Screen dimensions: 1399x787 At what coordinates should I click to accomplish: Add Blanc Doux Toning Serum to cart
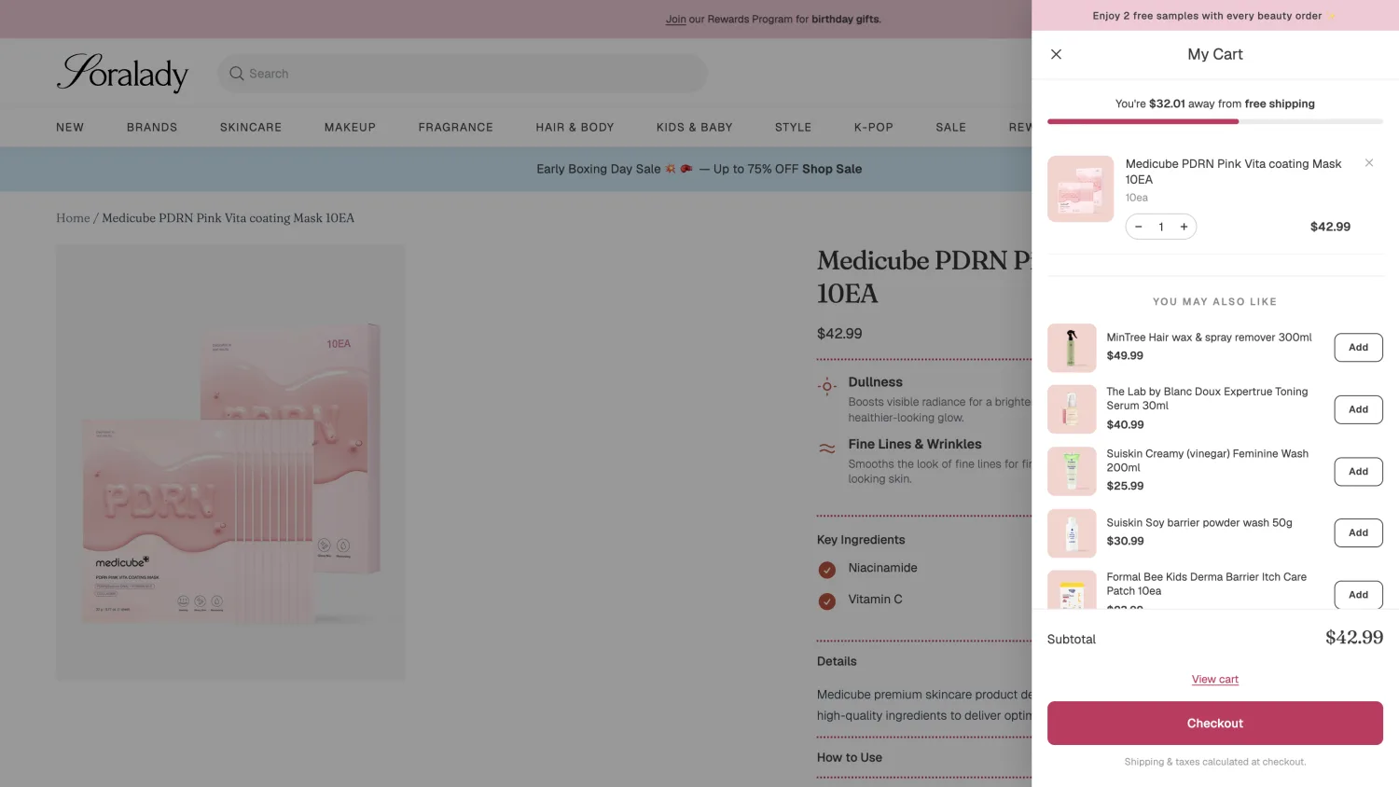(1358, 409)
